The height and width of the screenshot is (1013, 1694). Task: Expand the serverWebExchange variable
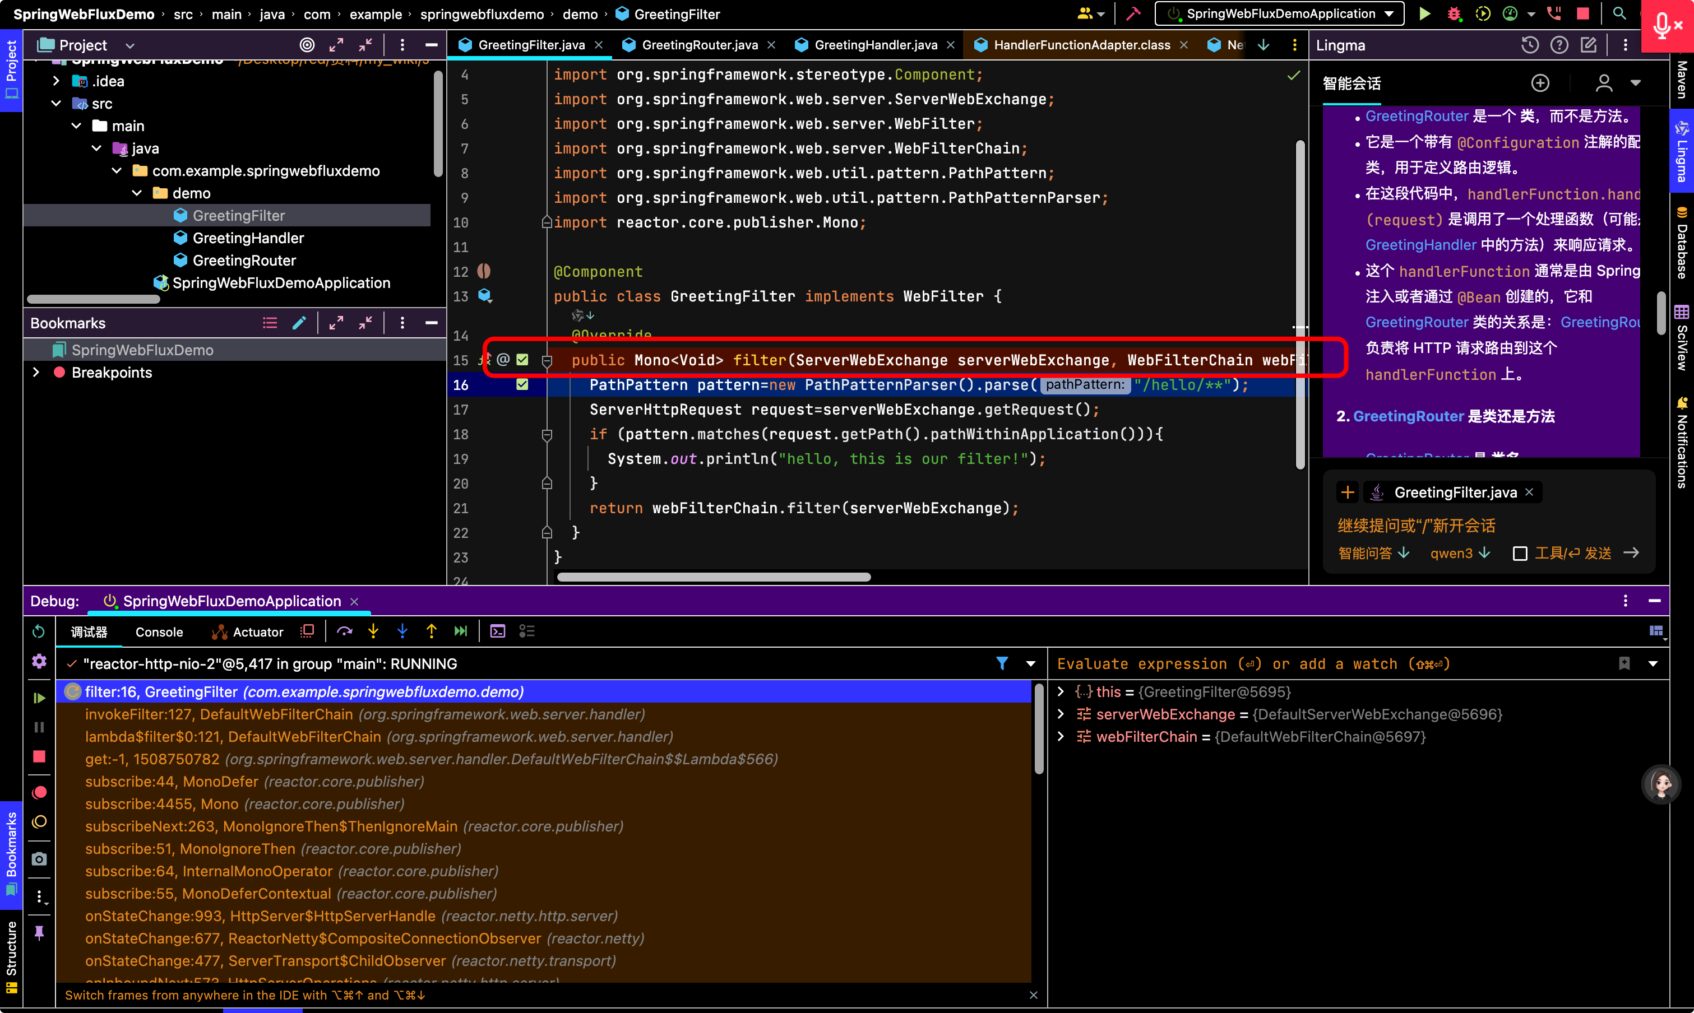(x=1061, y=714)
